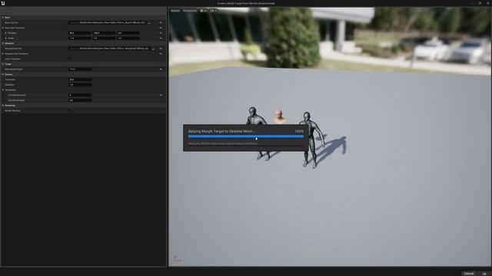Reset the New Morph Name field to default
The height and width of the screenshot is (276, 492).
click(161, 69)
